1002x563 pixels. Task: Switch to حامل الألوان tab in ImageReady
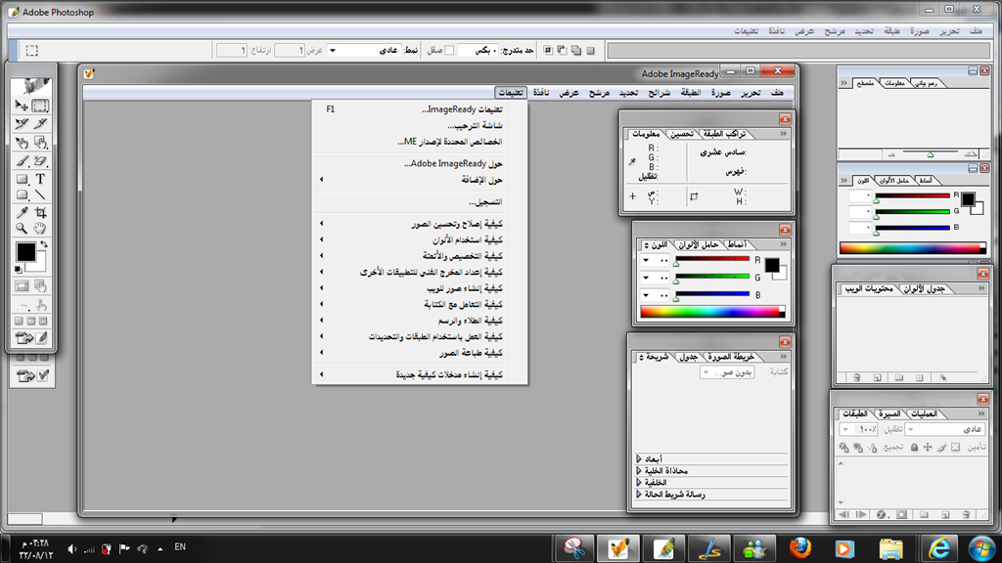[x=698, y=244]
